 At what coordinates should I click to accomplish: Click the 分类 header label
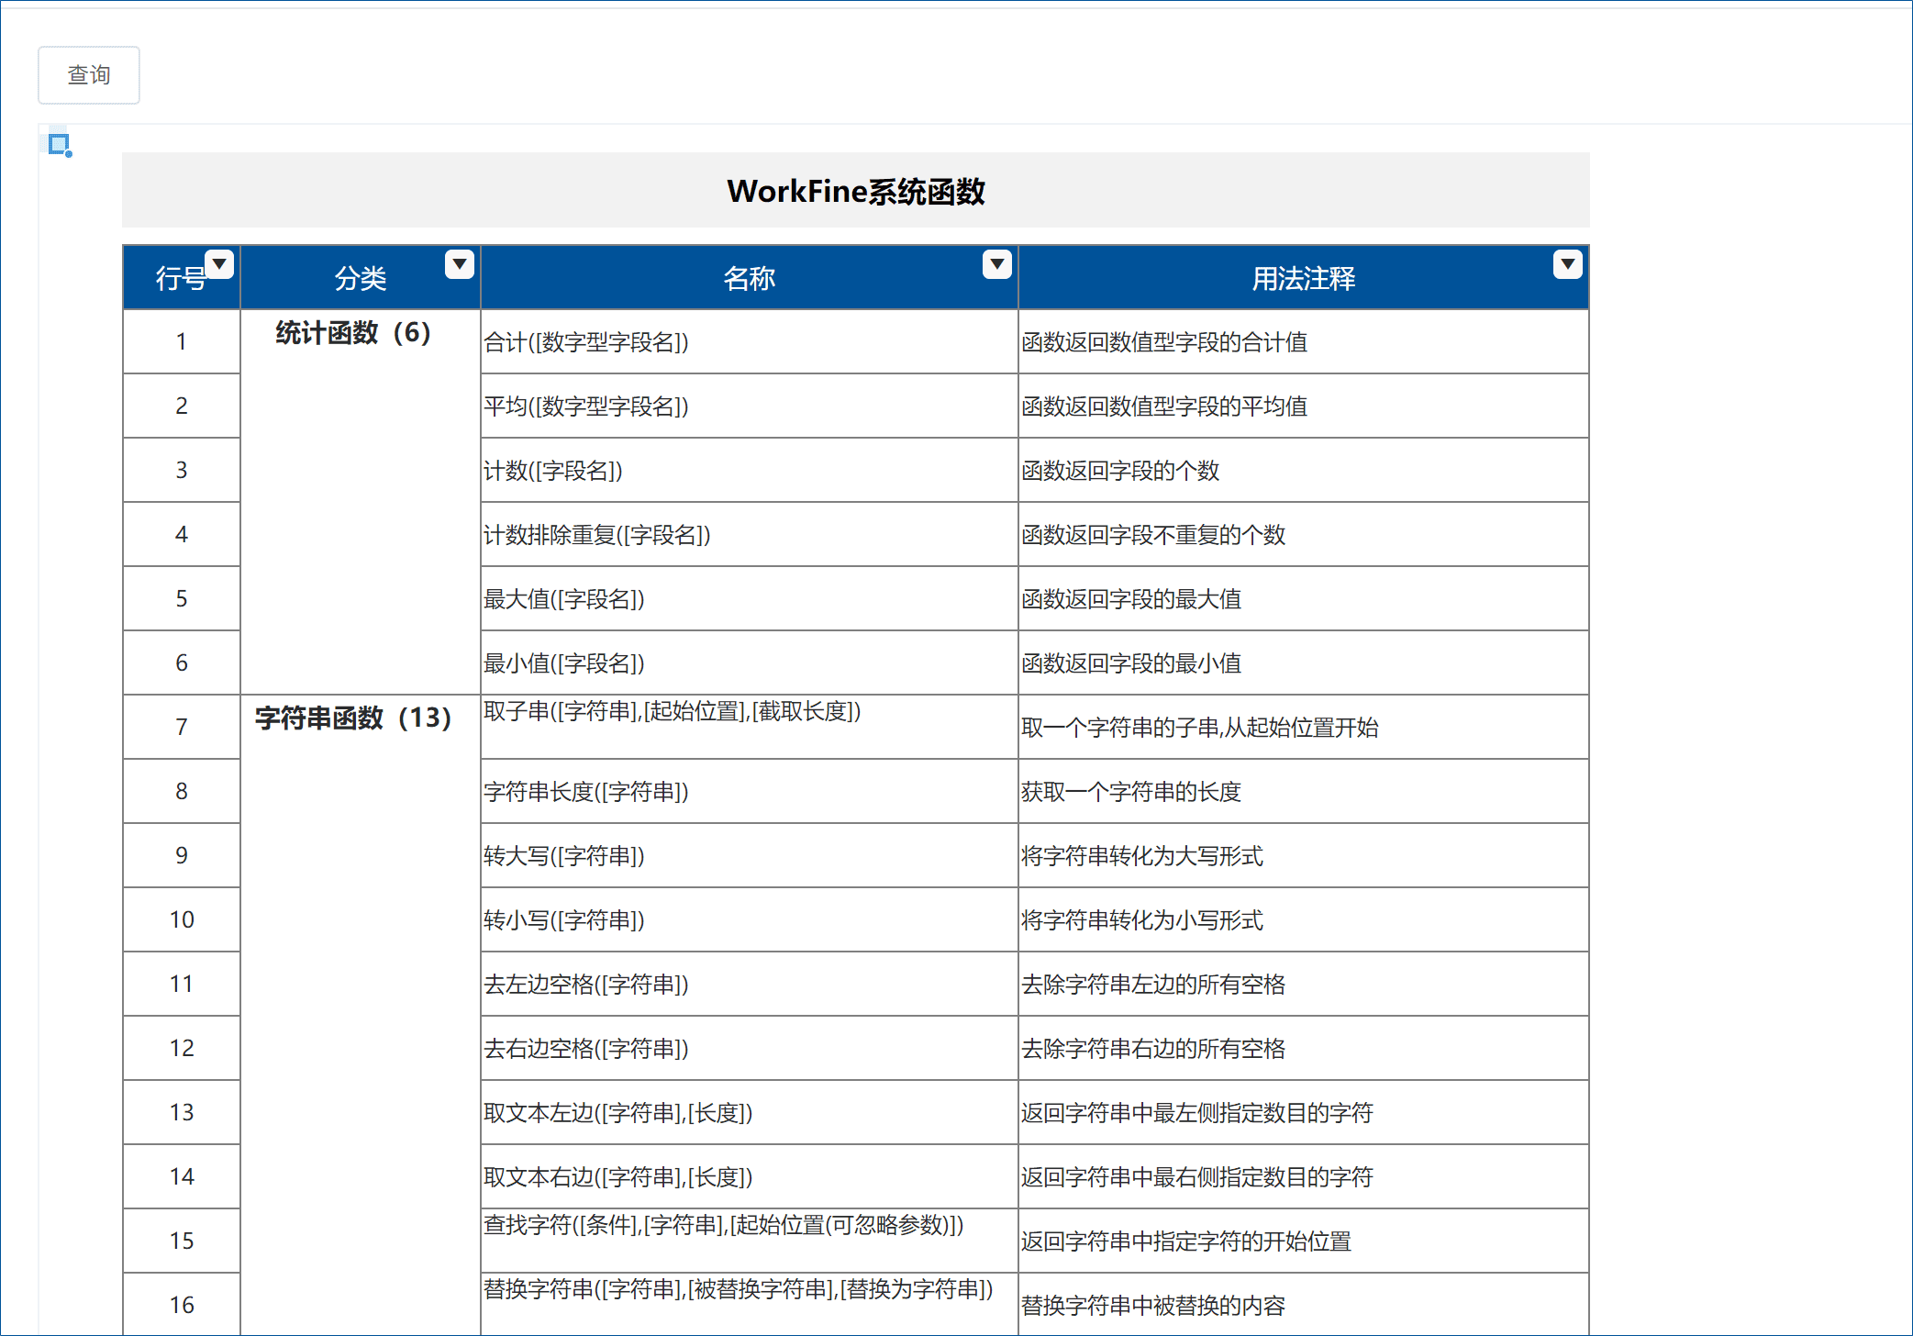361,278
